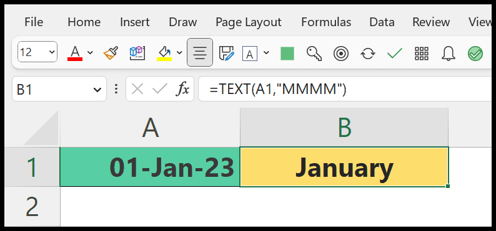Switch to the Page Layout tab

coord(249,22)
